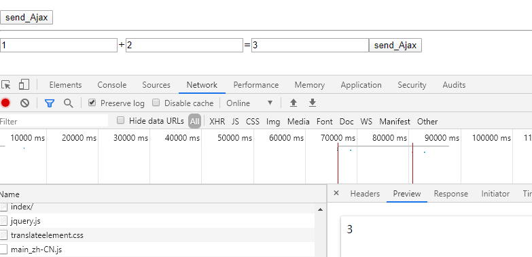Image resolution: width=532 pixels, height=257 pixels.
Task: Focus the first addend input containing 1
Action: coord(58,45)
